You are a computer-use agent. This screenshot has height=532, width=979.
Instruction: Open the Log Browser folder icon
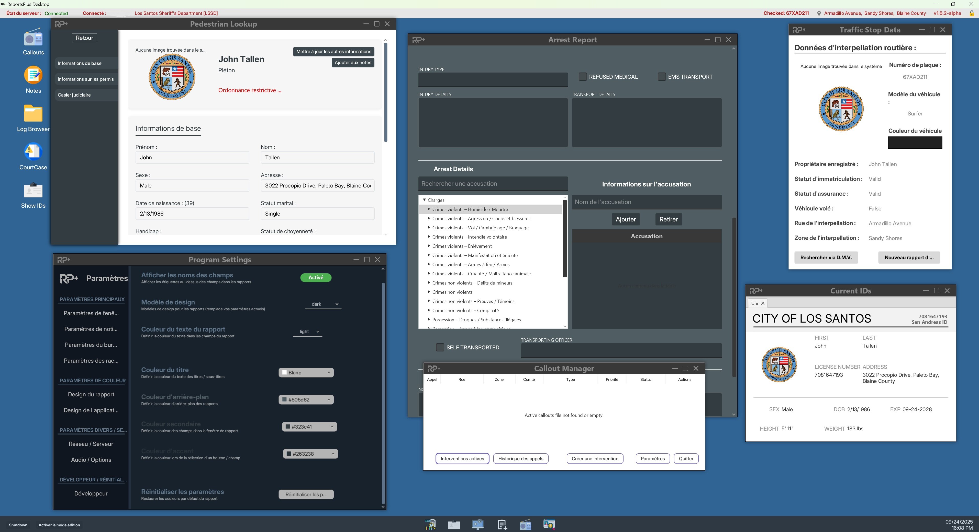click(x=33, y=113)
